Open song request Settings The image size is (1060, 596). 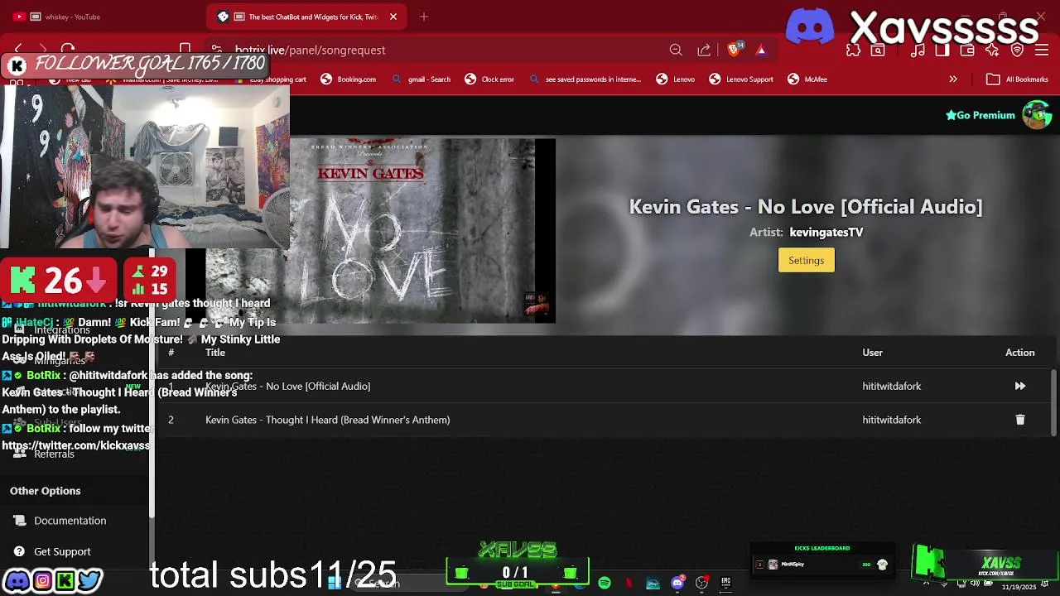(806, 260)
